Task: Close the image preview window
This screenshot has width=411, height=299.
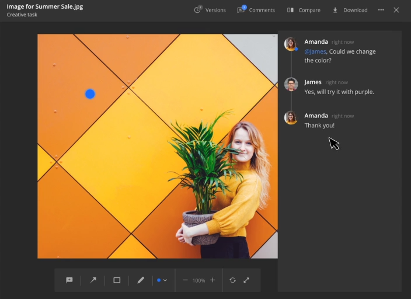Action: 396,10
